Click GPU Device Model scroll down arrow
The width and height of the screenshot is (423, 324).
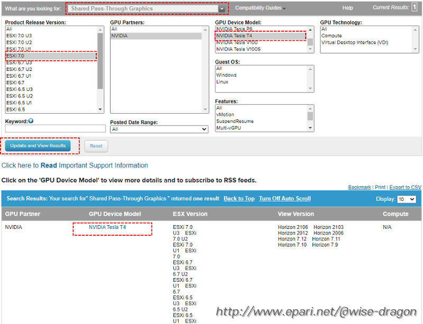[310, 49]
